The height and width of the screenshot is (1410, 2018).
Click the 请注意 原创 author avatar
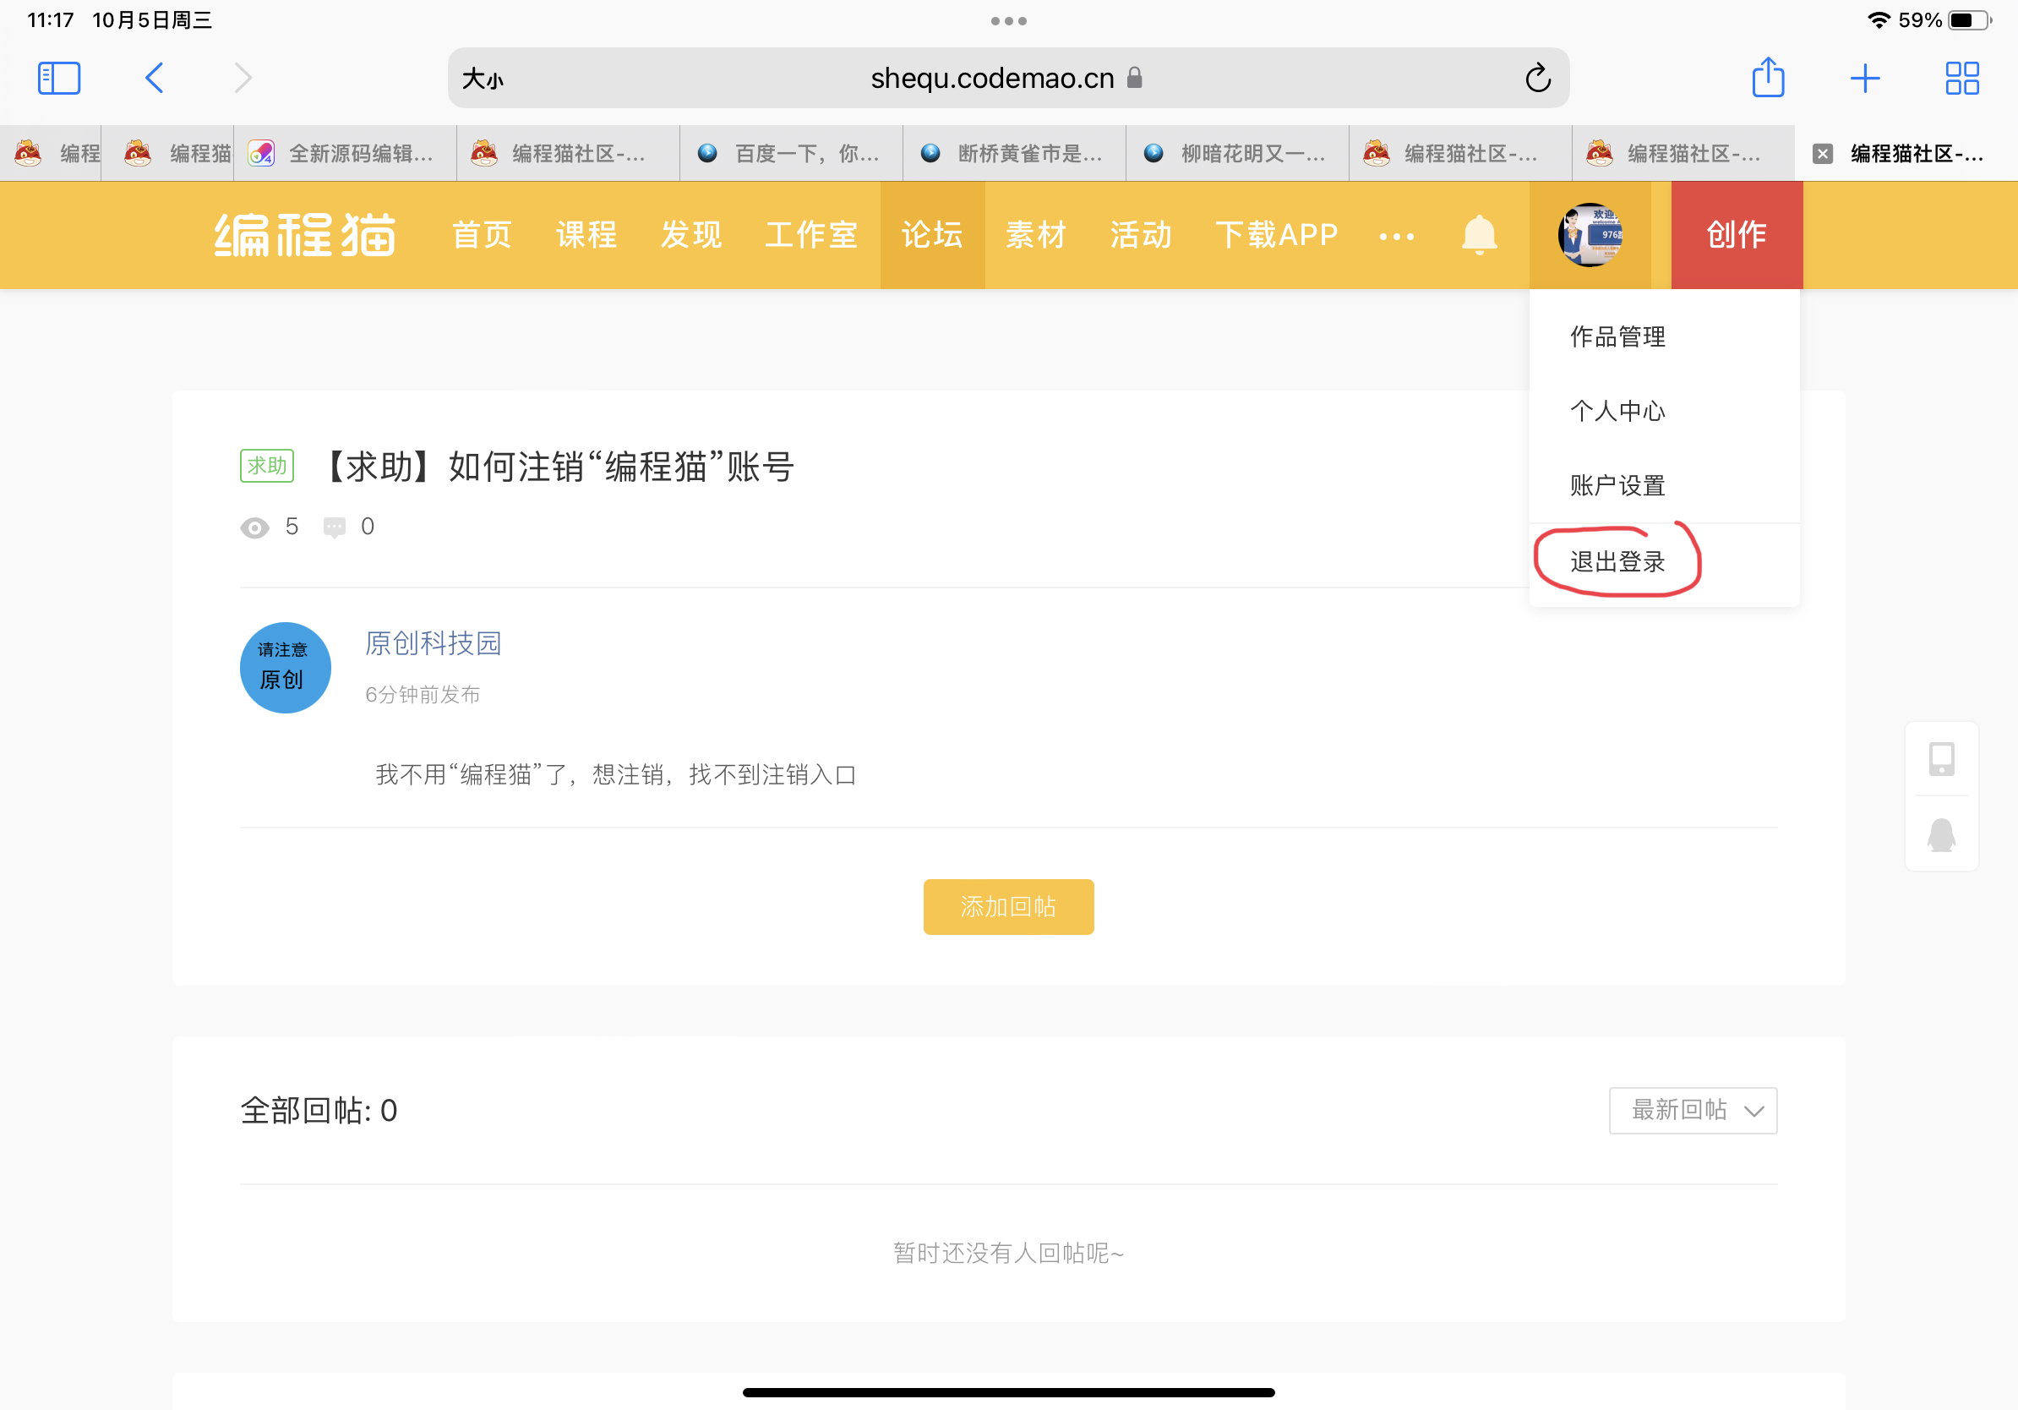tap(285, 668)
